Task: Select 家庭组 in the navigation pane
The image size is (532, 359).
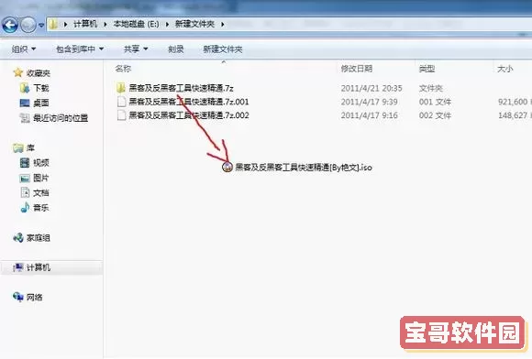Action: click(39, 238)
